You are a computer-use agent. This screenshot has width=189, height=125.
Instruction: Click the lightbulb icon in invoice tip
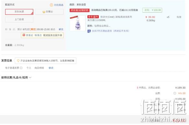[x=18, y=61]
